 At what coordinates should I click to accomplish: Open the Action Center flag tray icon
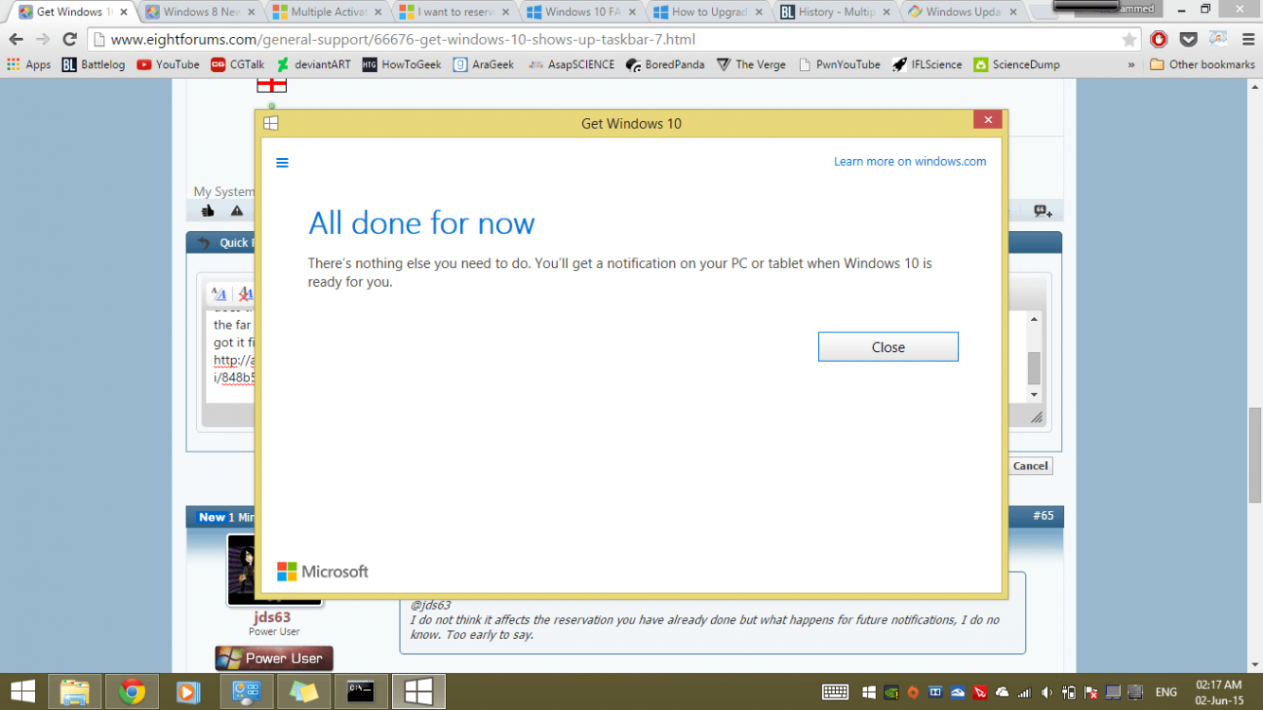click(1091, 693)
